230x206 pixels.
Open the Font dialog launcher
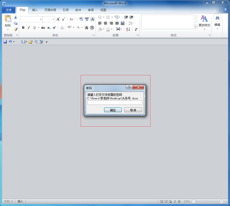(93, 35)
